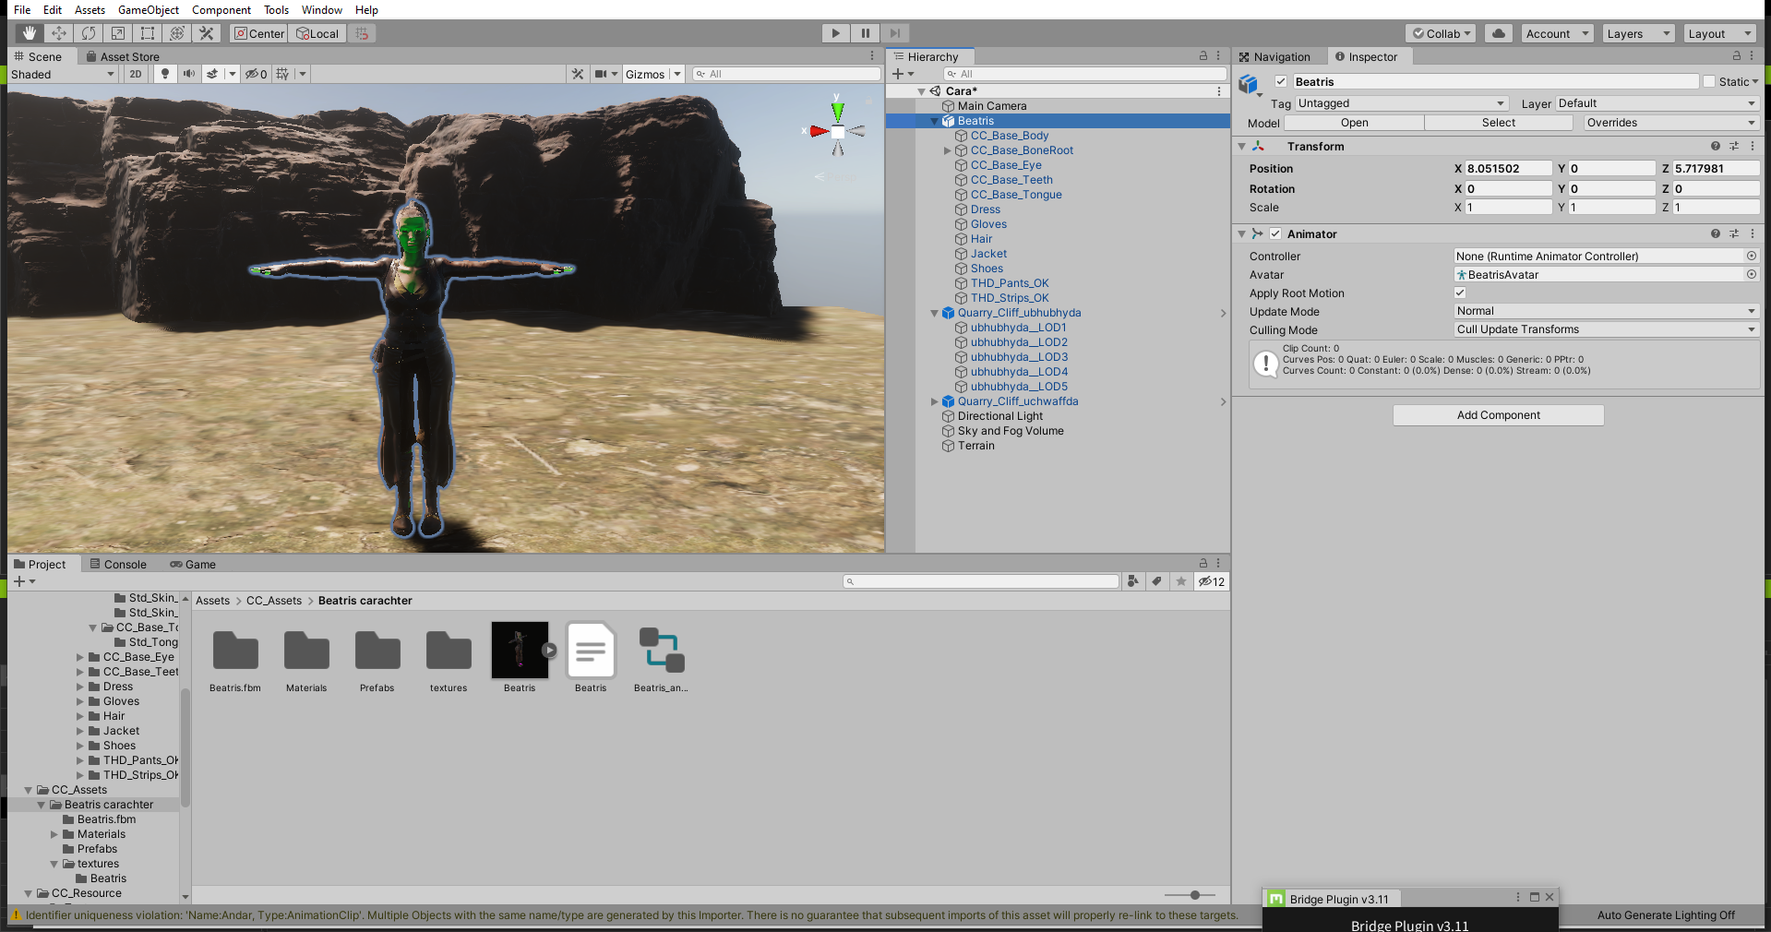Screen dimensions: 1771x932
Task: Pick Controller object selector circle
Action: tap(1751, 256)
